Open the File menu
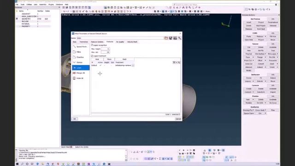Image resolution: width=295 pixels, height=166 pixels. coord(17,4)
